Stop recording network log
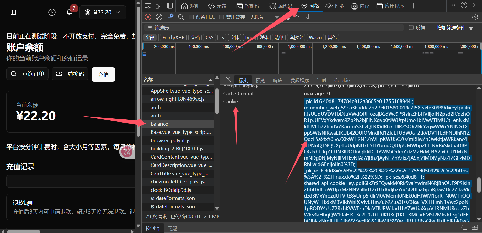This screenshot has height=233, width=482. [x=148, y=17]
